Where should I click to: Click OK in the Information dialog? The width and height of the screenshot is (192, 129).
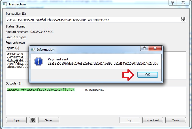pos(148,75)
